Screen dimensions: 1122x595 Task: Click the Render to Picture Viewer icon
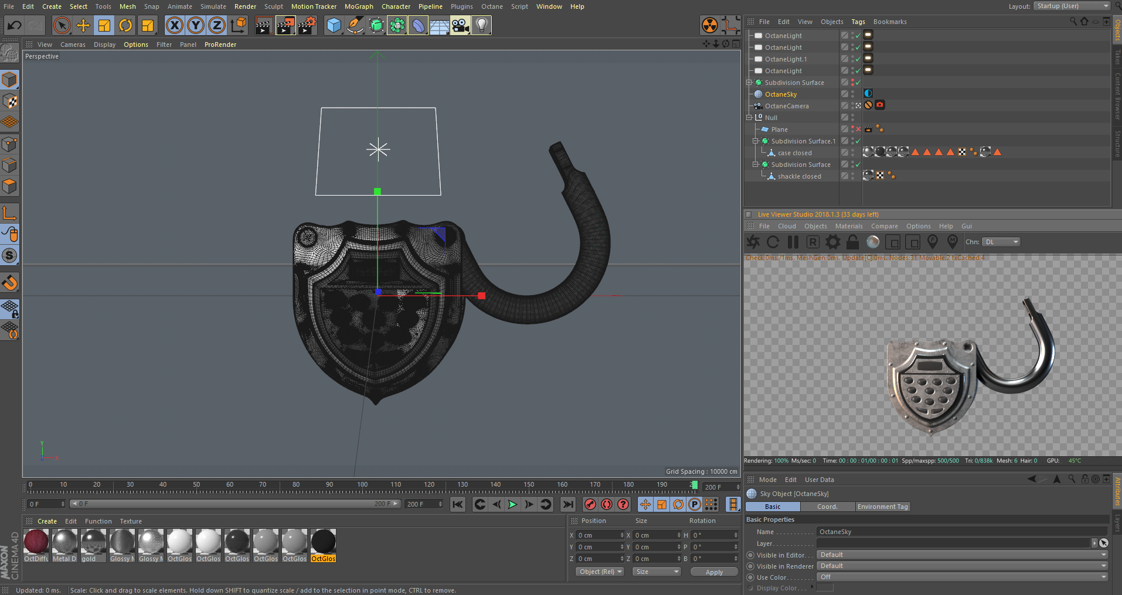pyautogui.click(x=285, y=25)
